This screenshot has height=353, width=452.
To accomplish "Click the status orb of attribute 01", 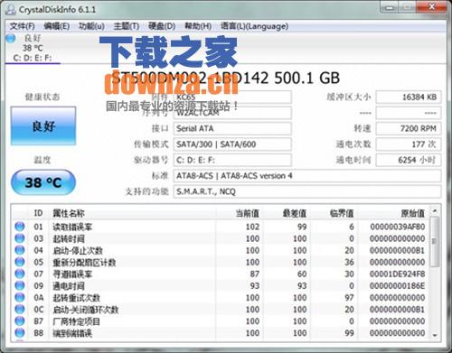I will click(20, 227).
